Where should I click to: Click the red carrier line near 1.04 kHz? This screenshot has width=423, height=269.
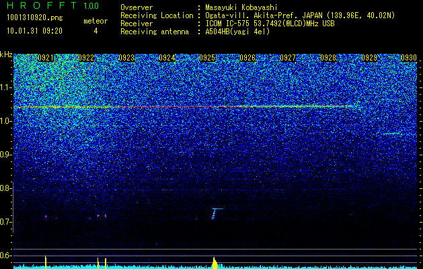pos(184,107)
